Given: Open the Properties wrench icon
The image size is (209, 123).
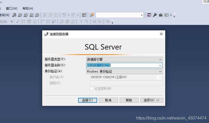Looking at the screenshot, I should click(x=155, y=15).
